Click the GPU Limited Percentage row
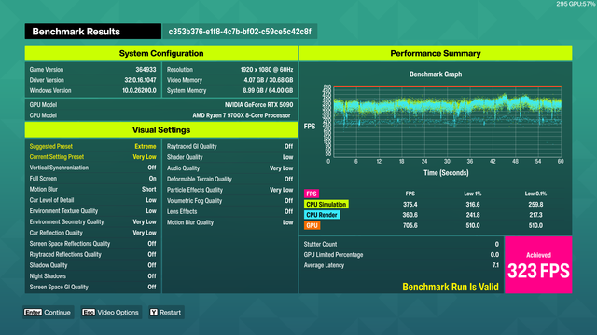Image resolution: width=597 pixels, height=335 pixels. point(401,255)
